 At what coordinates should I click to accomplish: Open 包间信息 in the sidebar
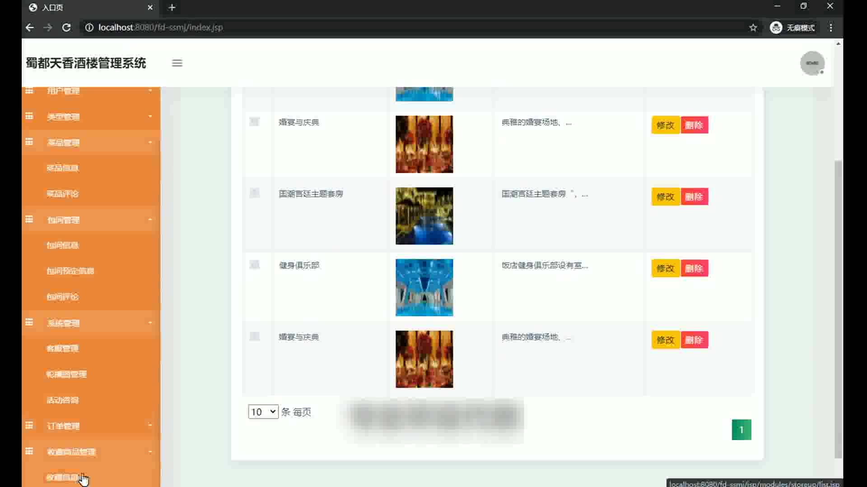pos(63,245)
